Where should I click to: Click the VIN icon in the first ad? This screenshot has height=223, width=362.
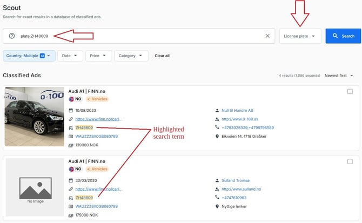coord(71,137)
